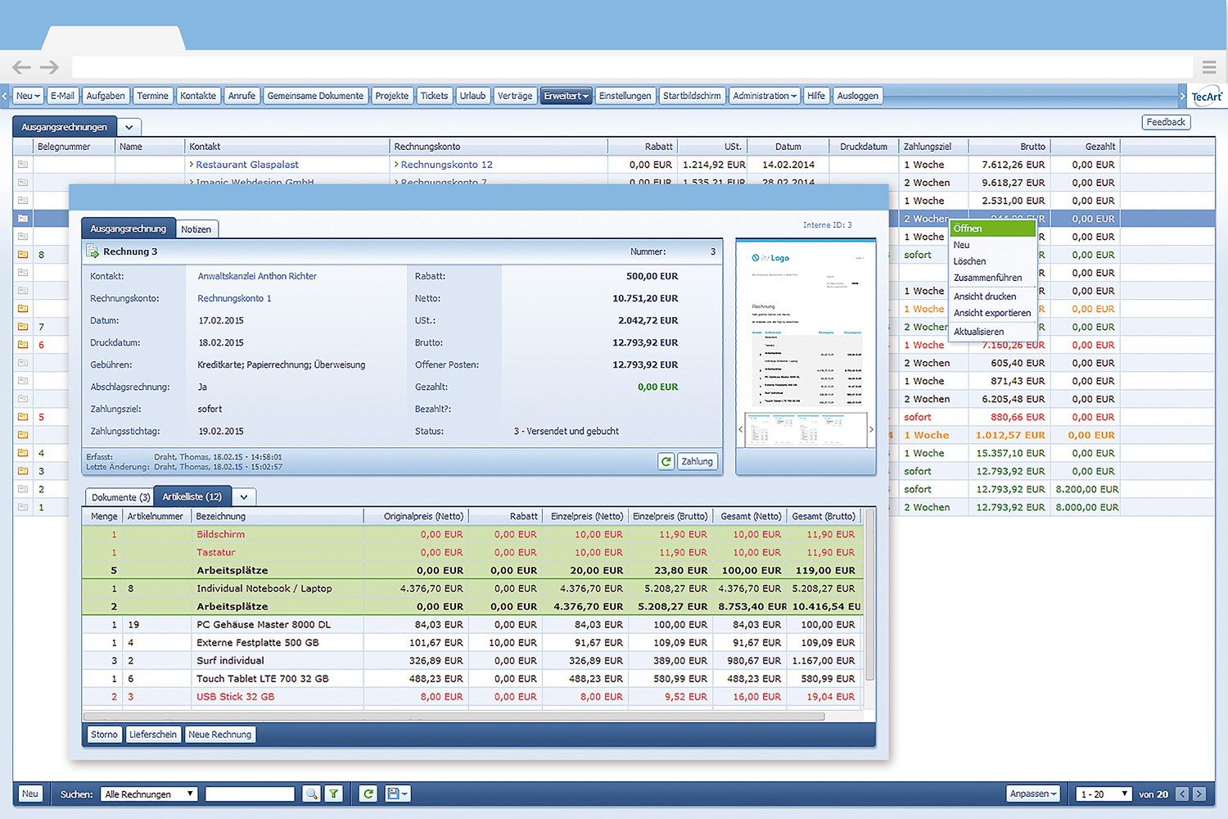Click the Storno button
The height and width of the screenshot is (819, 1228).
pos(104,735)
